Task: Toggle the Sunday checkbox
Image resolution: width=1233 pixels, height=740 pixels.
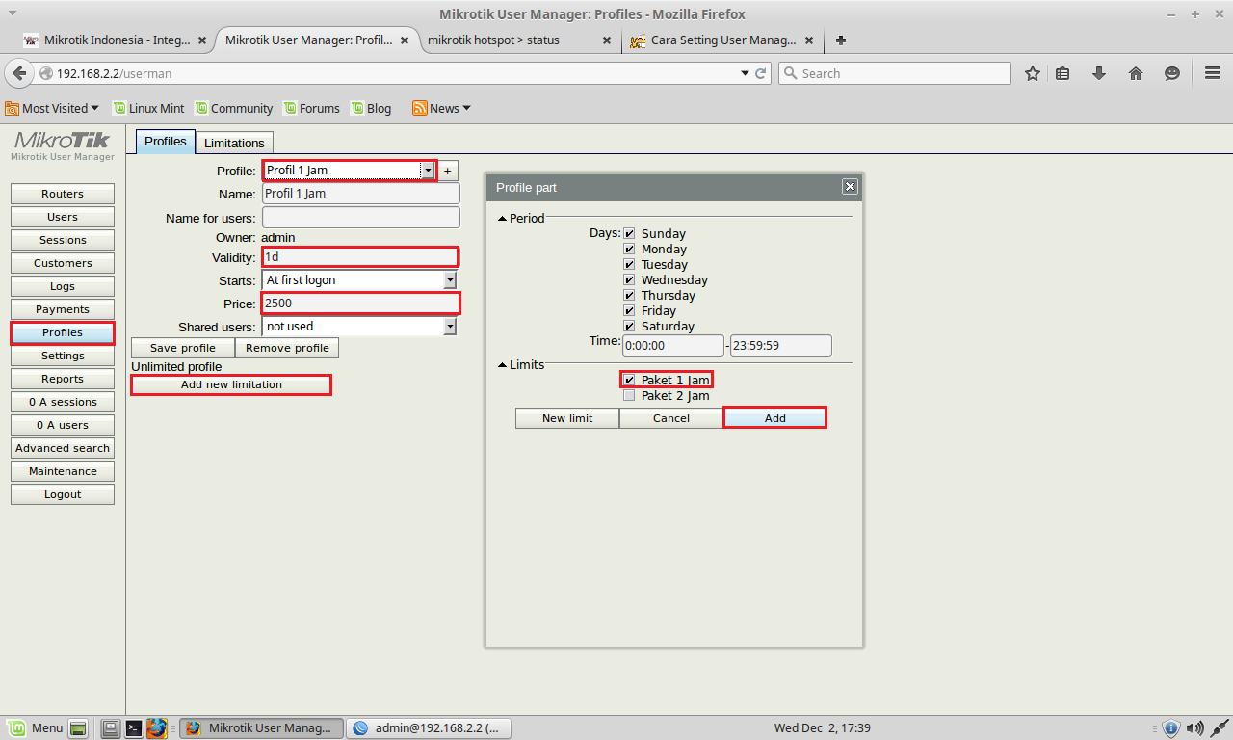Action: 629,233
